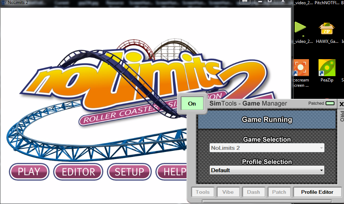Minimize the NoLimits 2 window
The width and height of the screenshot is (344, 204).
(260, 1)
